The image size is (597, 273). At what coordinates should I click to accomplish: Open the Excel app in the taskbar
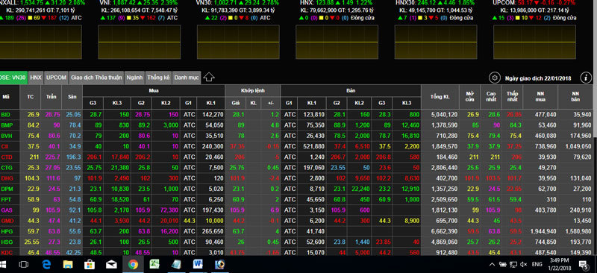coord(154,264)
